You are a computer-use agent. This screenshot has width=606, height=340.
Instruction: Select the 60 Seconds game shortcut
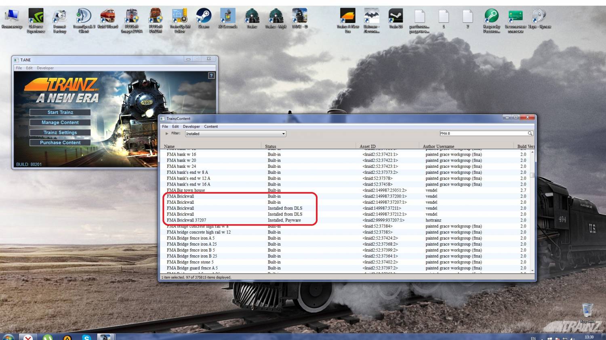point(227,19)
